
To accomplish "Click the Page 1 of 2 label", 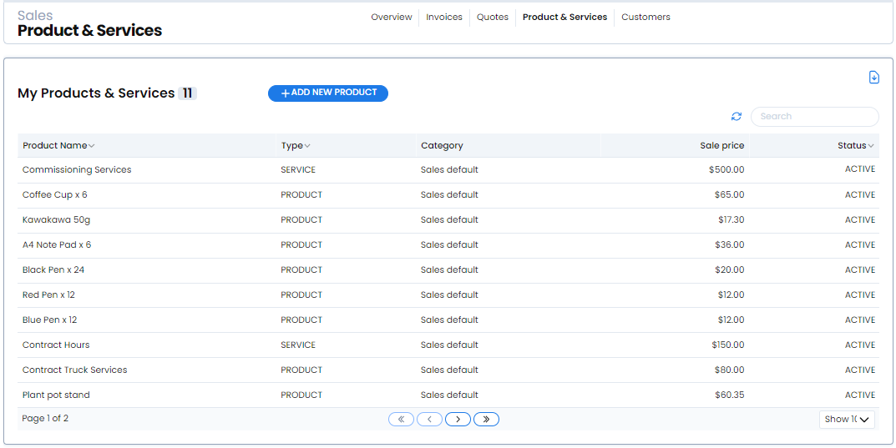I will tap(45, 418).
